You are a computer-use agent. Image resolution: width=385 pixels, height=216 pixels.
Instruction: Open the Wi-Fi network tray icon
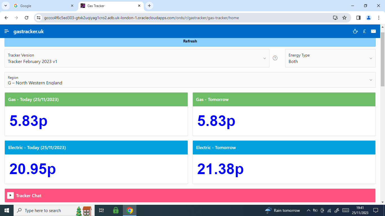click(x=329, y=210)
